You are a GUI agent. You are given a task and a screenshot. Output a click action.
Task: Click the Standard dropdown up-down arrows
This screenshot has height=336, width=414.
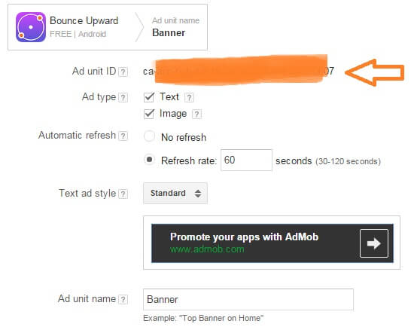(x=198, y=194)
